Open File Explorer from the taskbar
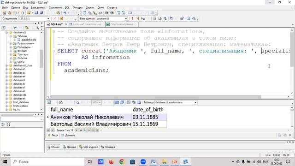295x166 pixels. click(x=164, y=162)
